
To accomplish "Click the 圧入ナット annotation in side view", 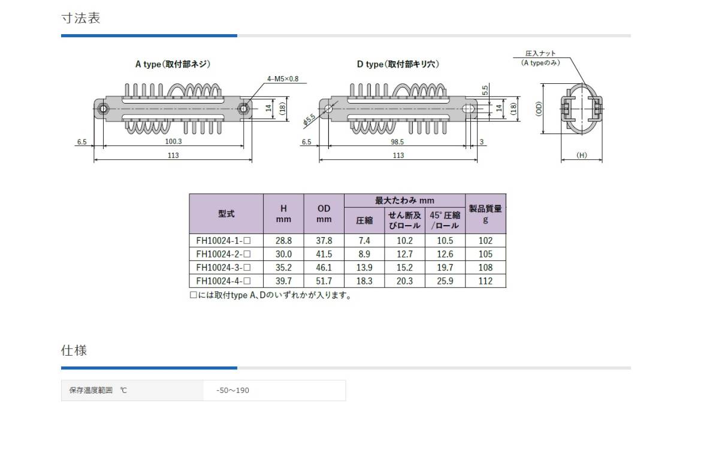I will pos(540,54).
